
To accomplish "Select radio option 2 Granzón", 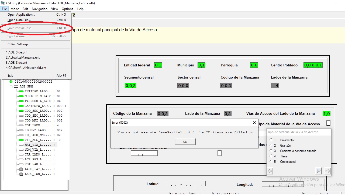I will [x=271, y=145].
